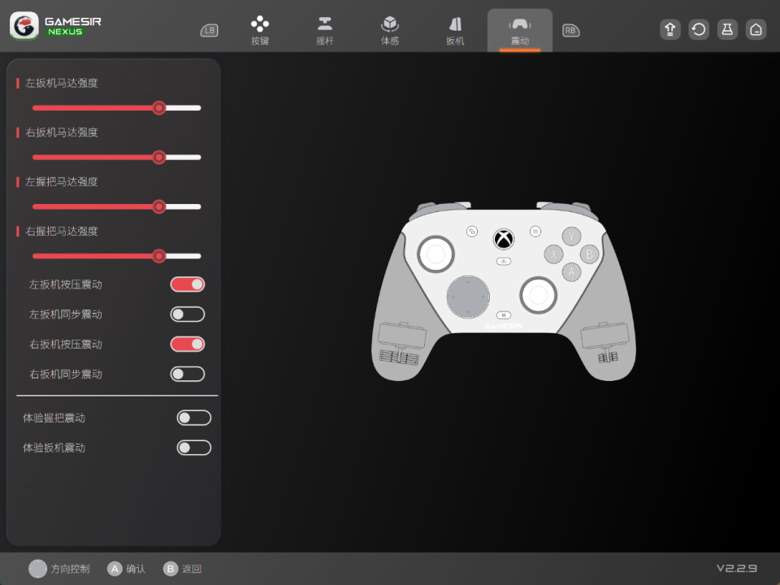Click the A button on the controller image
This screenshot has height=585, width=780.
coord(571,272)
